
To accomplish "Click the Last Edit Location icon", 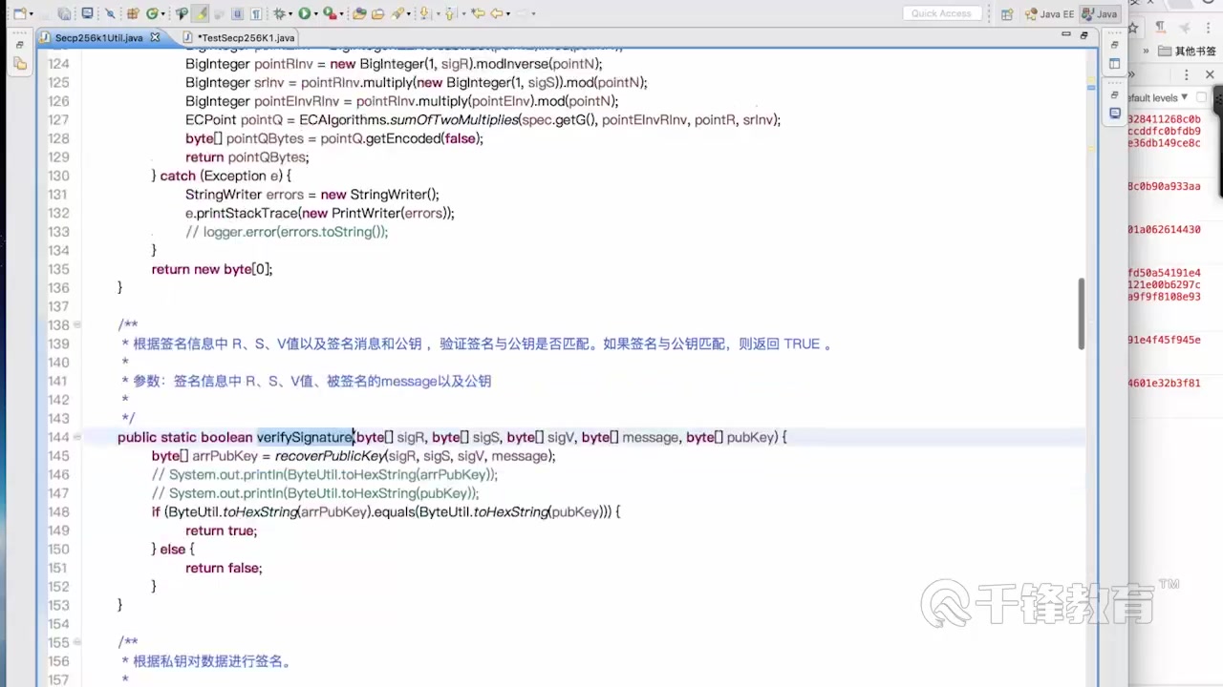I will click(x=478, y=13).
